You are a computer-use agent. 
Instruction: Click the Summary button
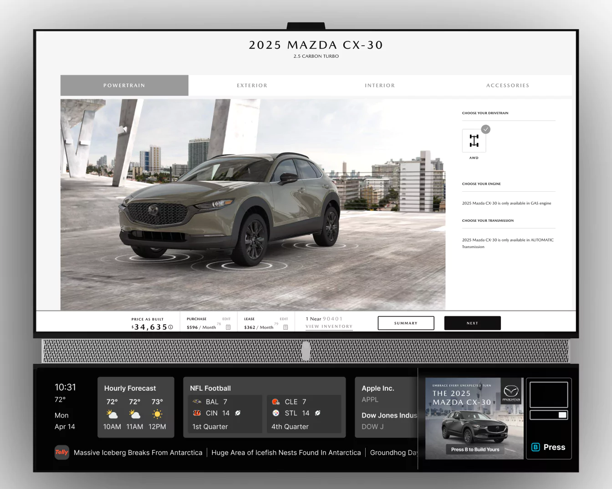coord(406,323)
